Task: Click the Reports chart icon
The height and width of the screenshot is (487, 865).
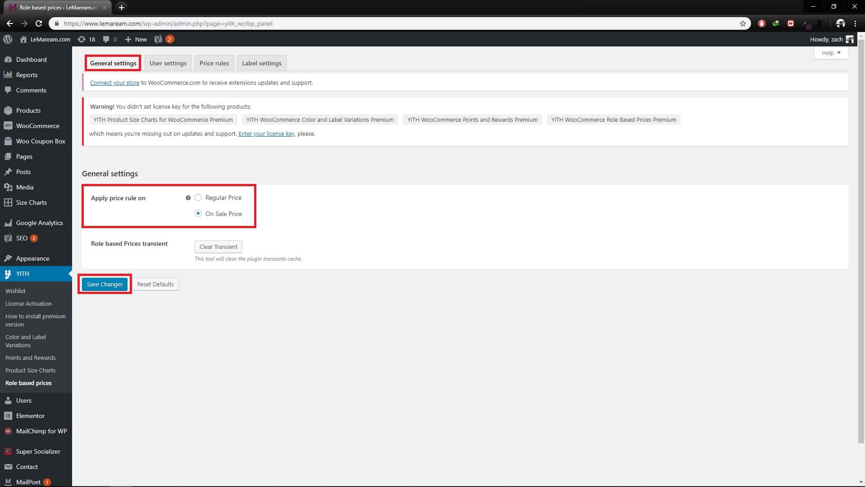Action: [8, 75]
